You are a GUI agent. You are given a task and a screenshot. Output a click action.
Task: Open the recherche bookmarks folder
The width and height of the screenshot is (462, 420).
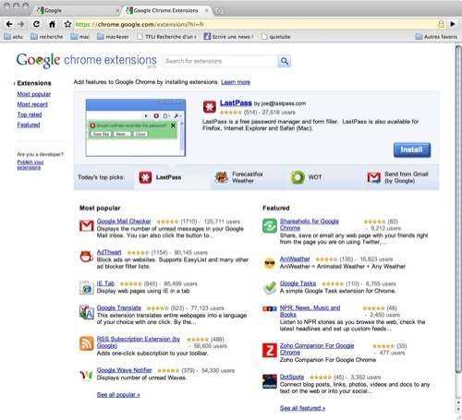47,37
